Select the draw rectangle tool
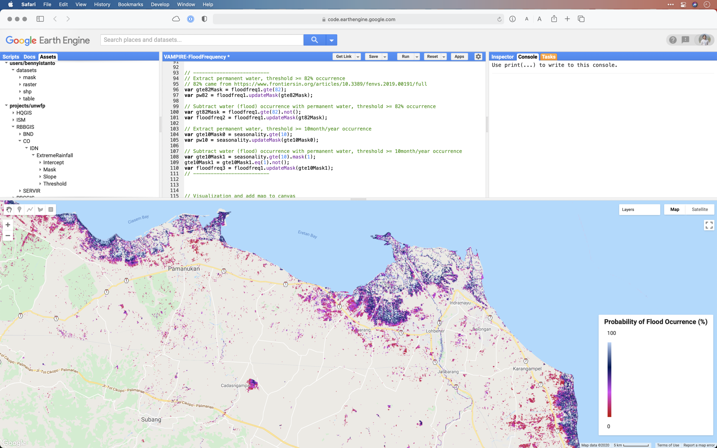 point(51,210)
